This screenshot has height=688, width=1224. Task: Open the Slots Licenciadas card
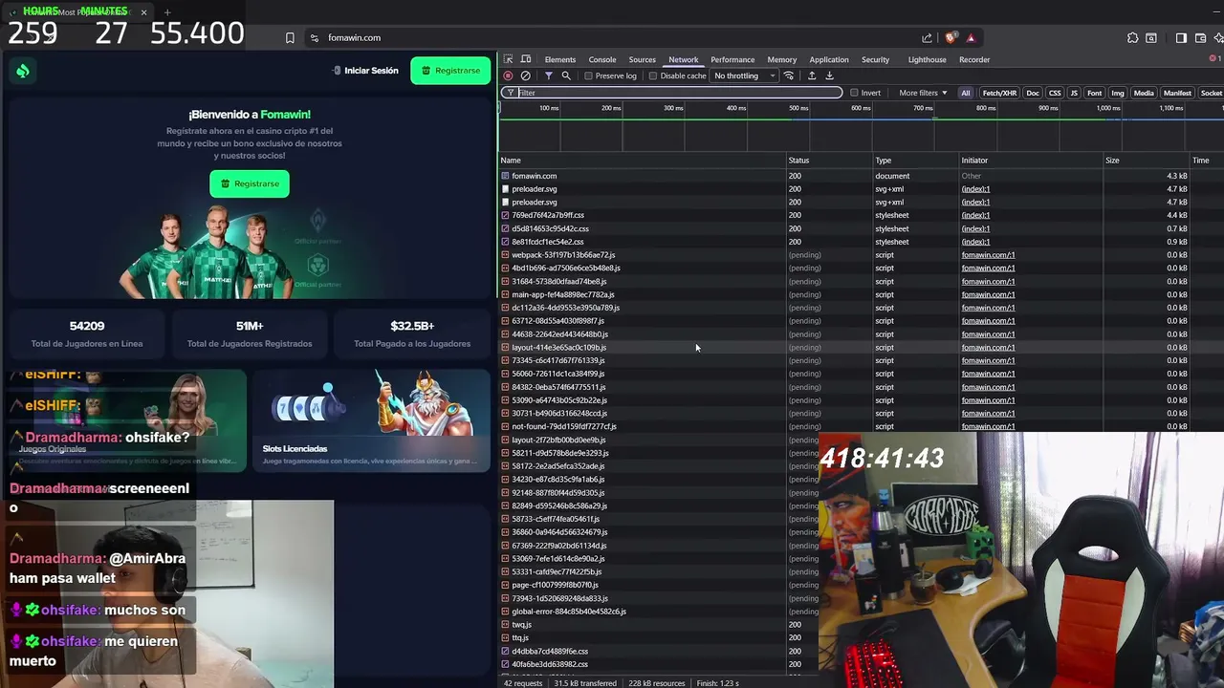tap(371, 421)
